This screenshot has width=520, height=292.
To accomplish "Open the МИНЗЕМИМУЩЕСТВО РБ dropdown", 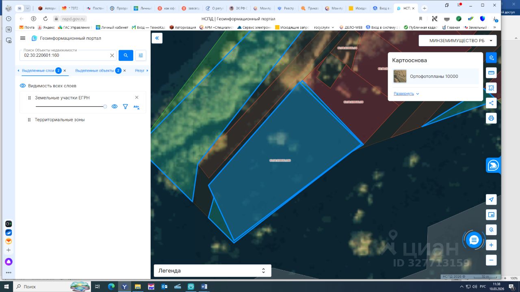I will click(x=458, y=41).
